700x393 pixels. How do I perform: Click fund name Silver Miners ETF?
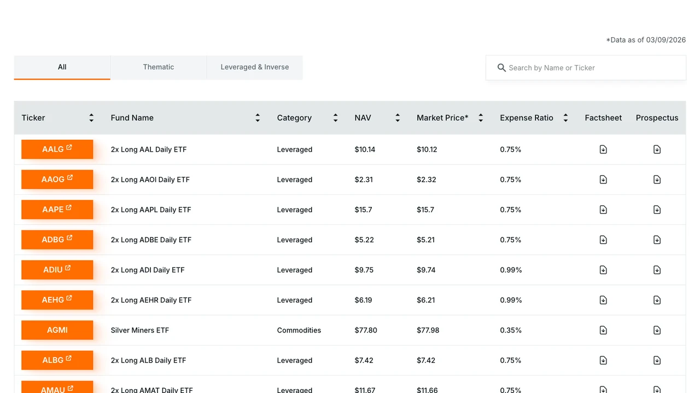[x=140, y=330]
